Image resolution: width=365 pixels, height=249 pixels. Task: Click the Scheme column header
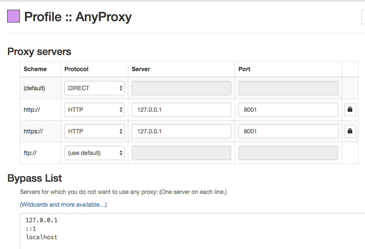coord(35,69)
